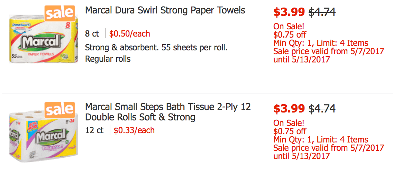This screenshot has width=393, height=187.
Task: Open Marcal Dura Swirl Strong Paper Towels title
Action: [x=165, y=10]
